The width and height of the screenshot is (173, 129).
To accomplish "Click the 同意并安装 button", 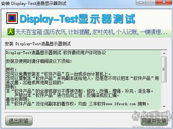I will point(154,121).
